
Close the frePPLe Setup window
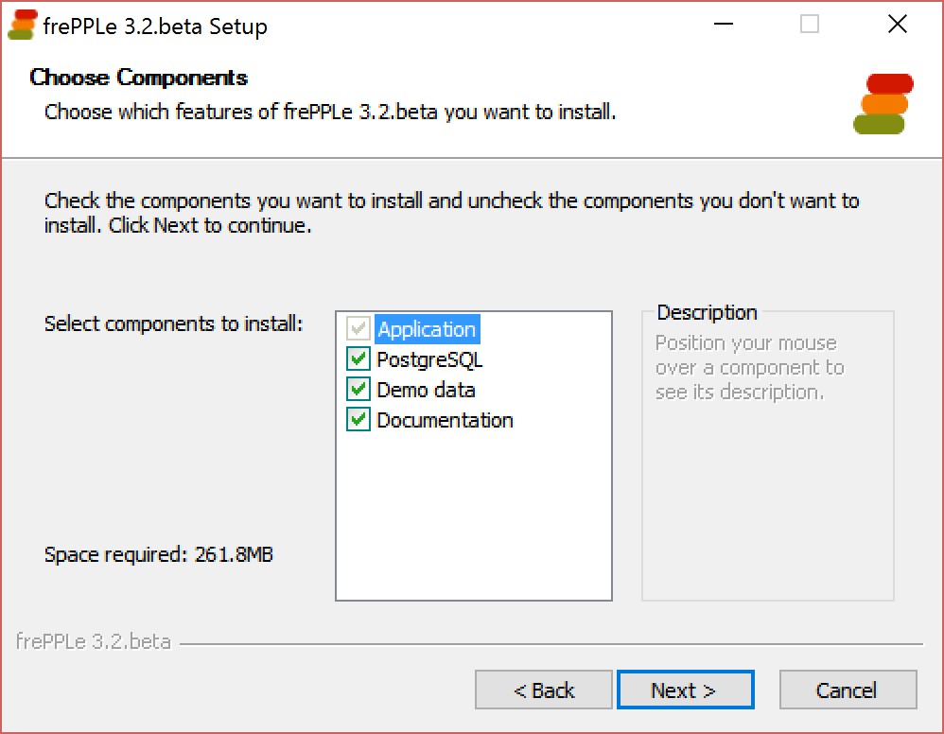point(897,25)
